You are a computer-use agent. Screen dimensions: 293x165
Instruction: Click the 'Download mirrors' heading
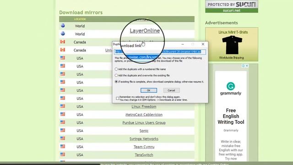(x=81, y=12)
